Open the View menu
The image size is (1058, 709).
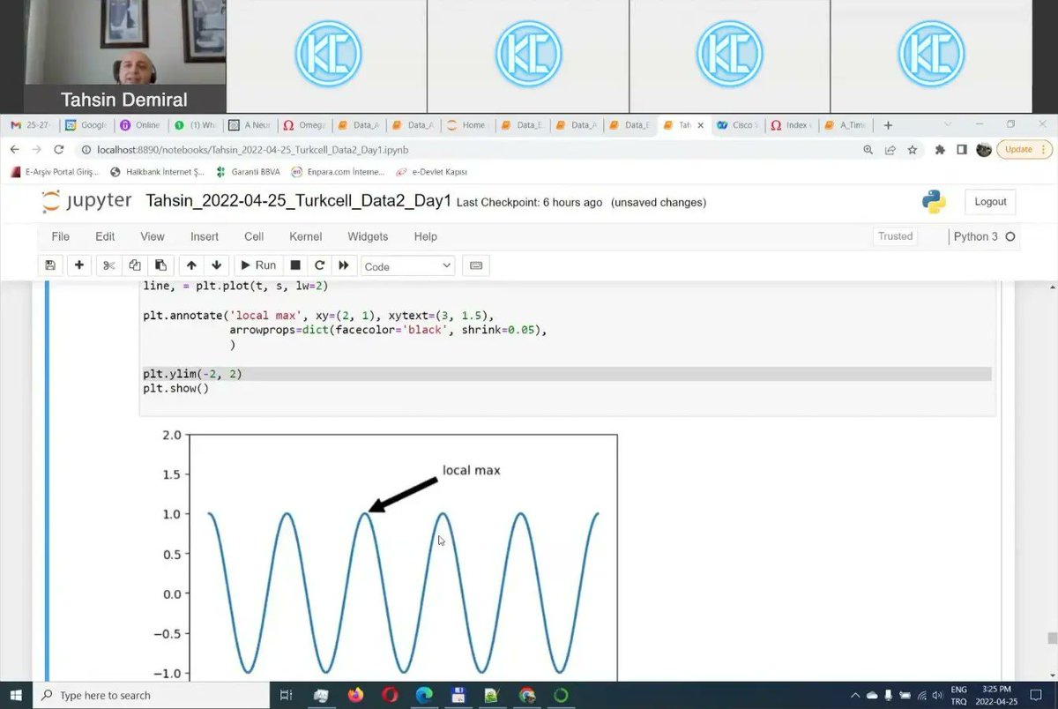153,236
